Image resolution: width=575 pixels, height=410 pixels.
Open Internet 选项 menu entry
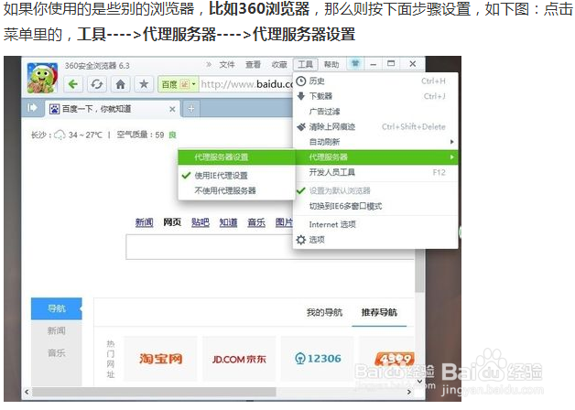(376, 224)
